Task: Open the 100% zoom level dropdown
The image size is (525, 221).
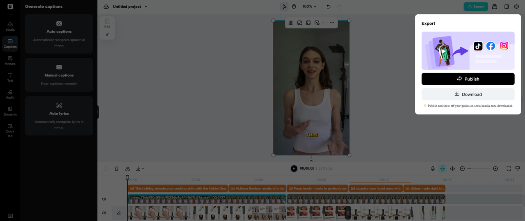Action: (310, 7)
